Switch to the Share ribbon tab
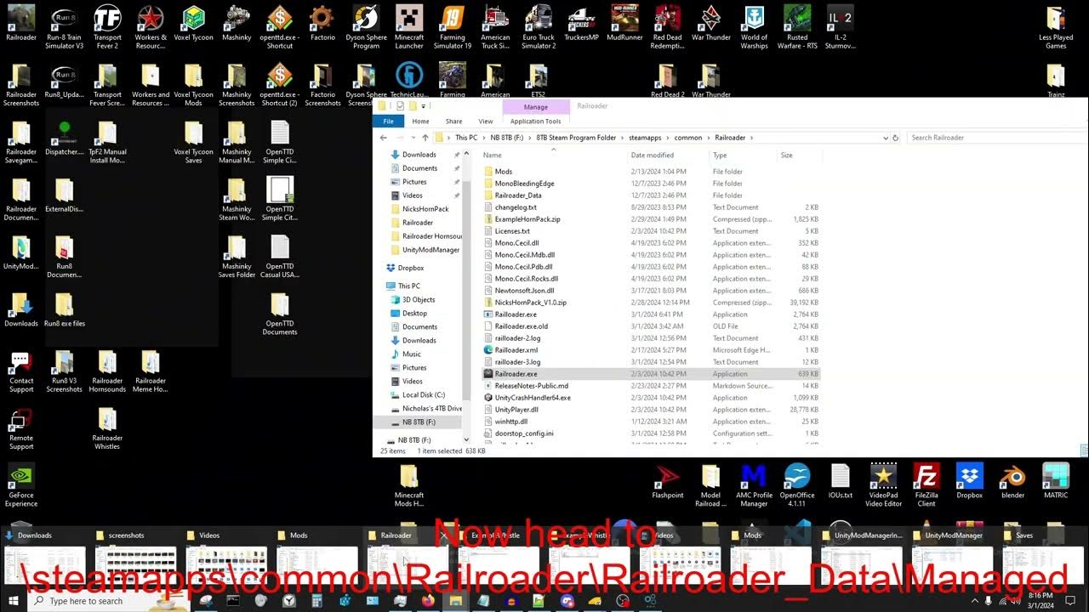The image size is (1089, 612). pyautogui.click(x=454, y=122)
